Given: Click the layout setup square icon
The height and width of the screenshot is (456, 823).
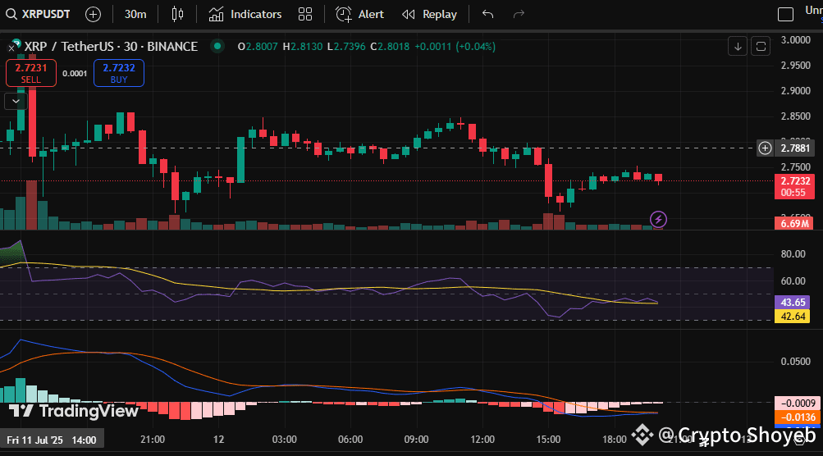Looking at the screenshot, I should pos(786,14).
